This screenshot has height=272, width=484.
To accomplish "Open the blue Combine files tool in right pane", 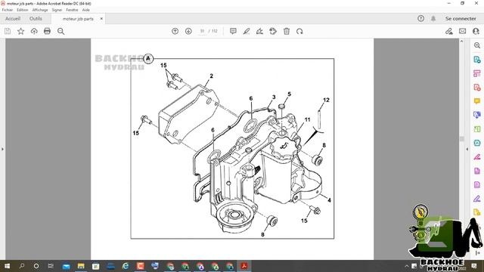I will click(x=477, y=115).
